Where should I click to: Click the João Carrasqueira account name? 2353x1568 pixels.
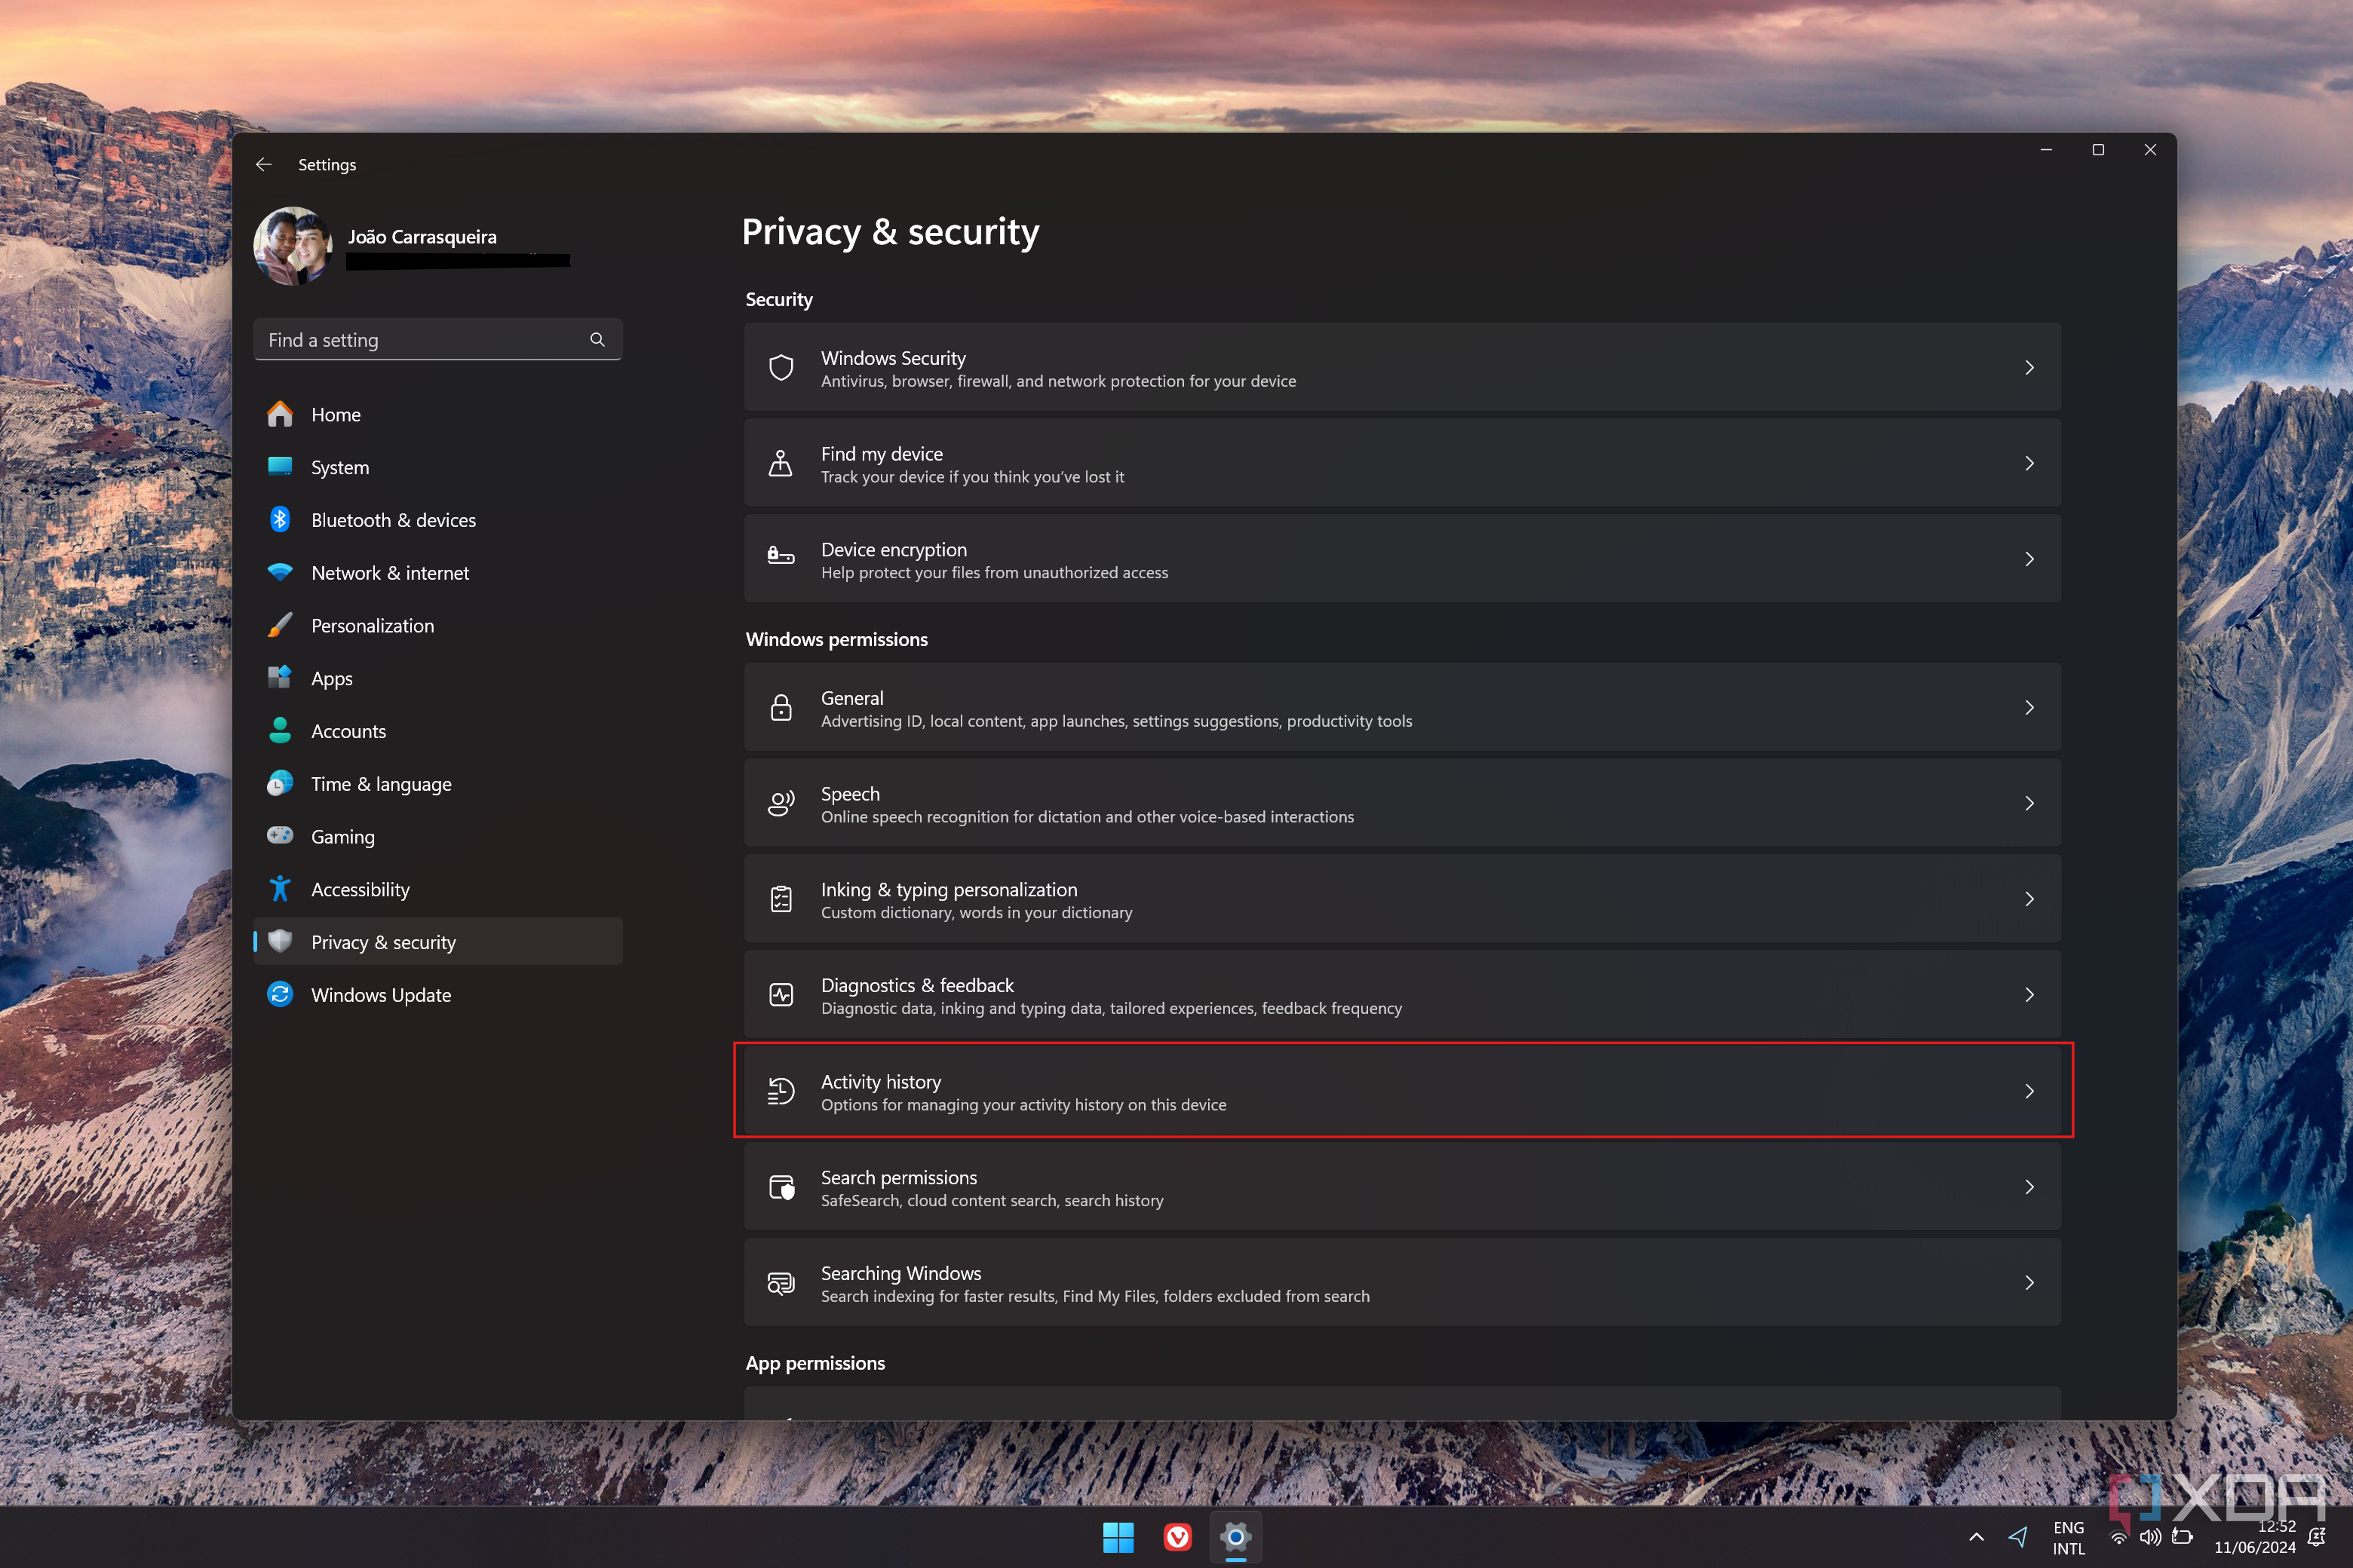tap(422, 236)
